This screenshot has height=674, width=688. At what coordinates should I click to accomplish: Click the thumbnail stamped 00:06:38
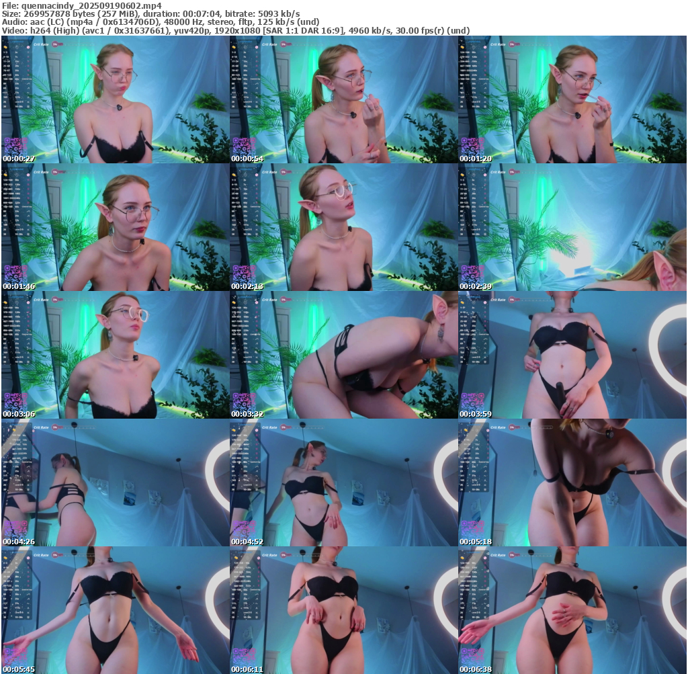coord(572,610)
